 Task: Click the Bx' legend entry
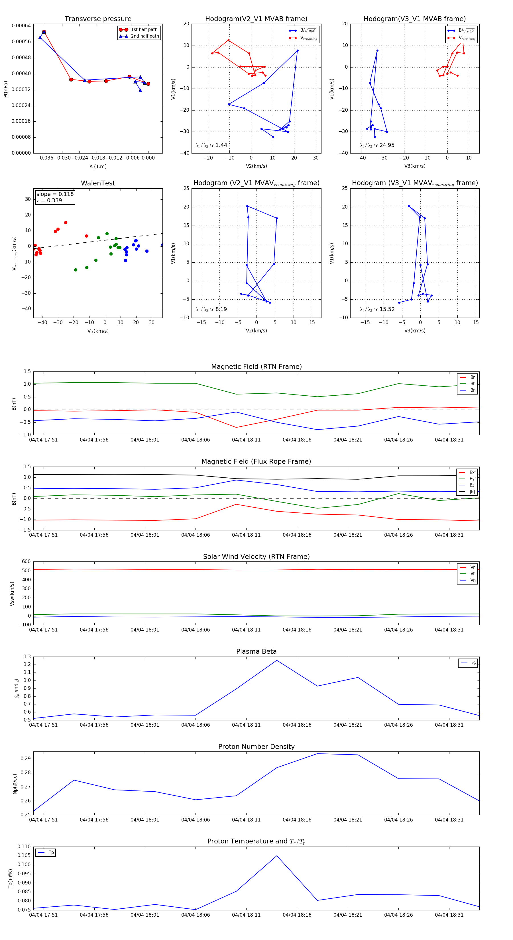tap(467, 473)
